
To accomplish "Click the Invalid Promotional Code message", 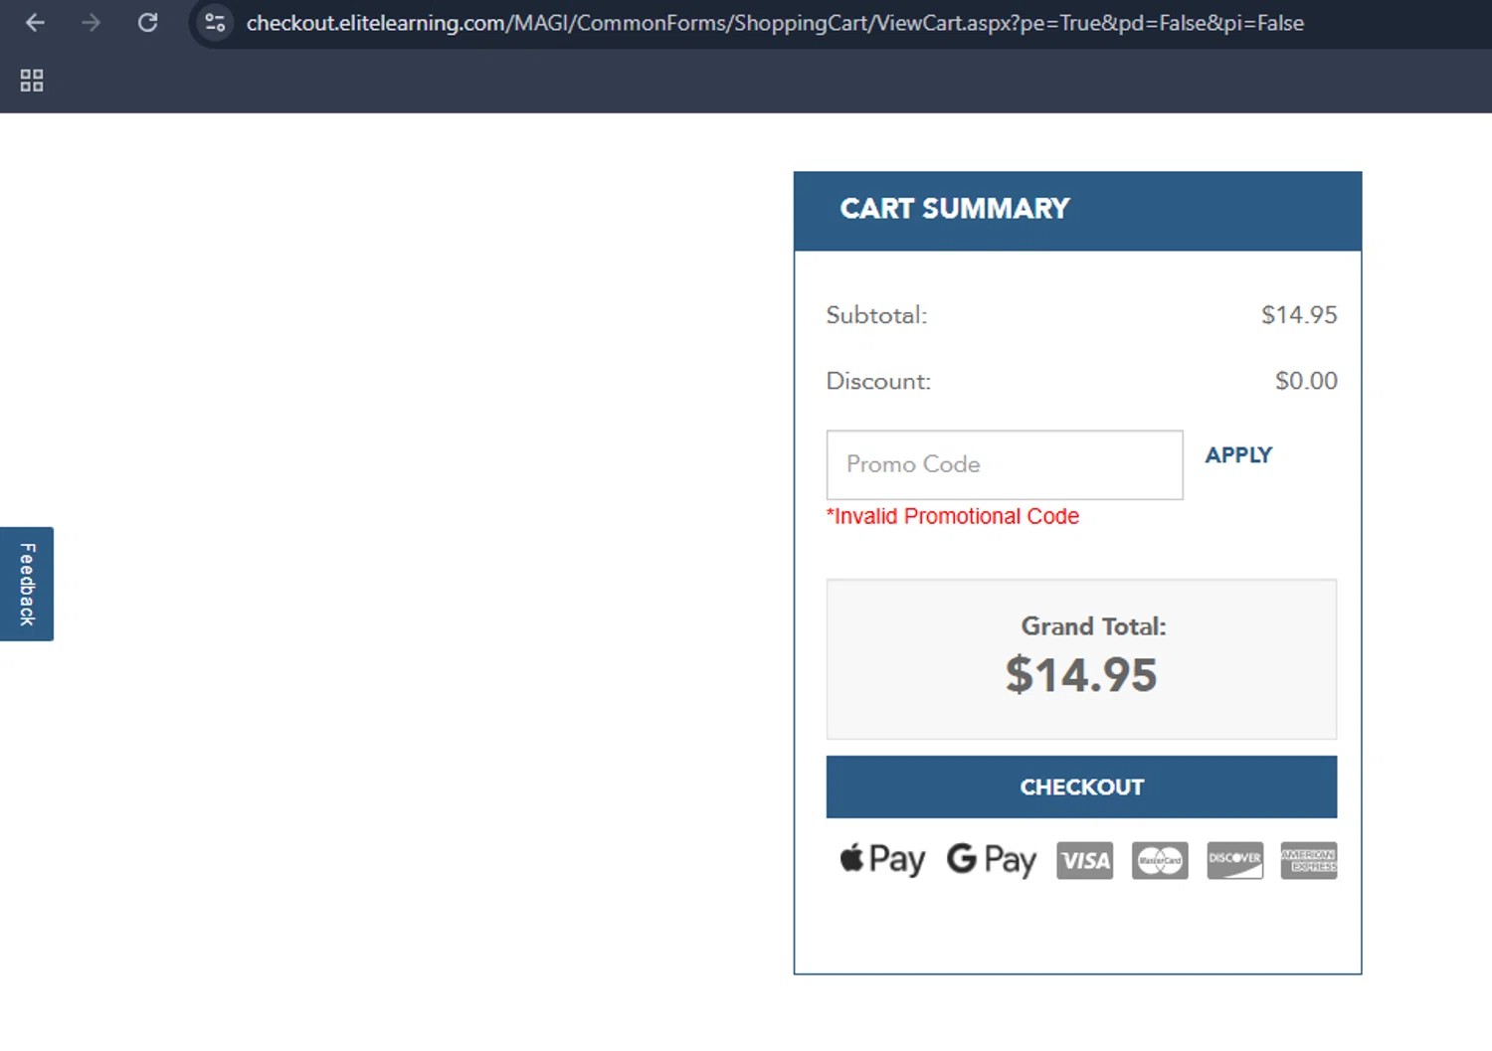I will pos(953,517).
